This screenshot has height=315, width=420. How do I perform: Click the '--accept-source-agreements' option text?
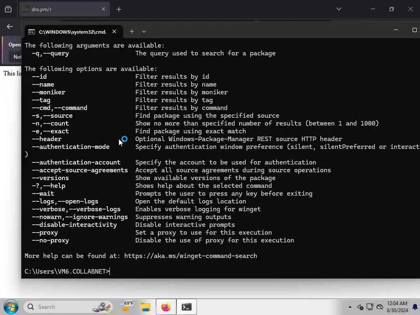click(x=80, y=170)
